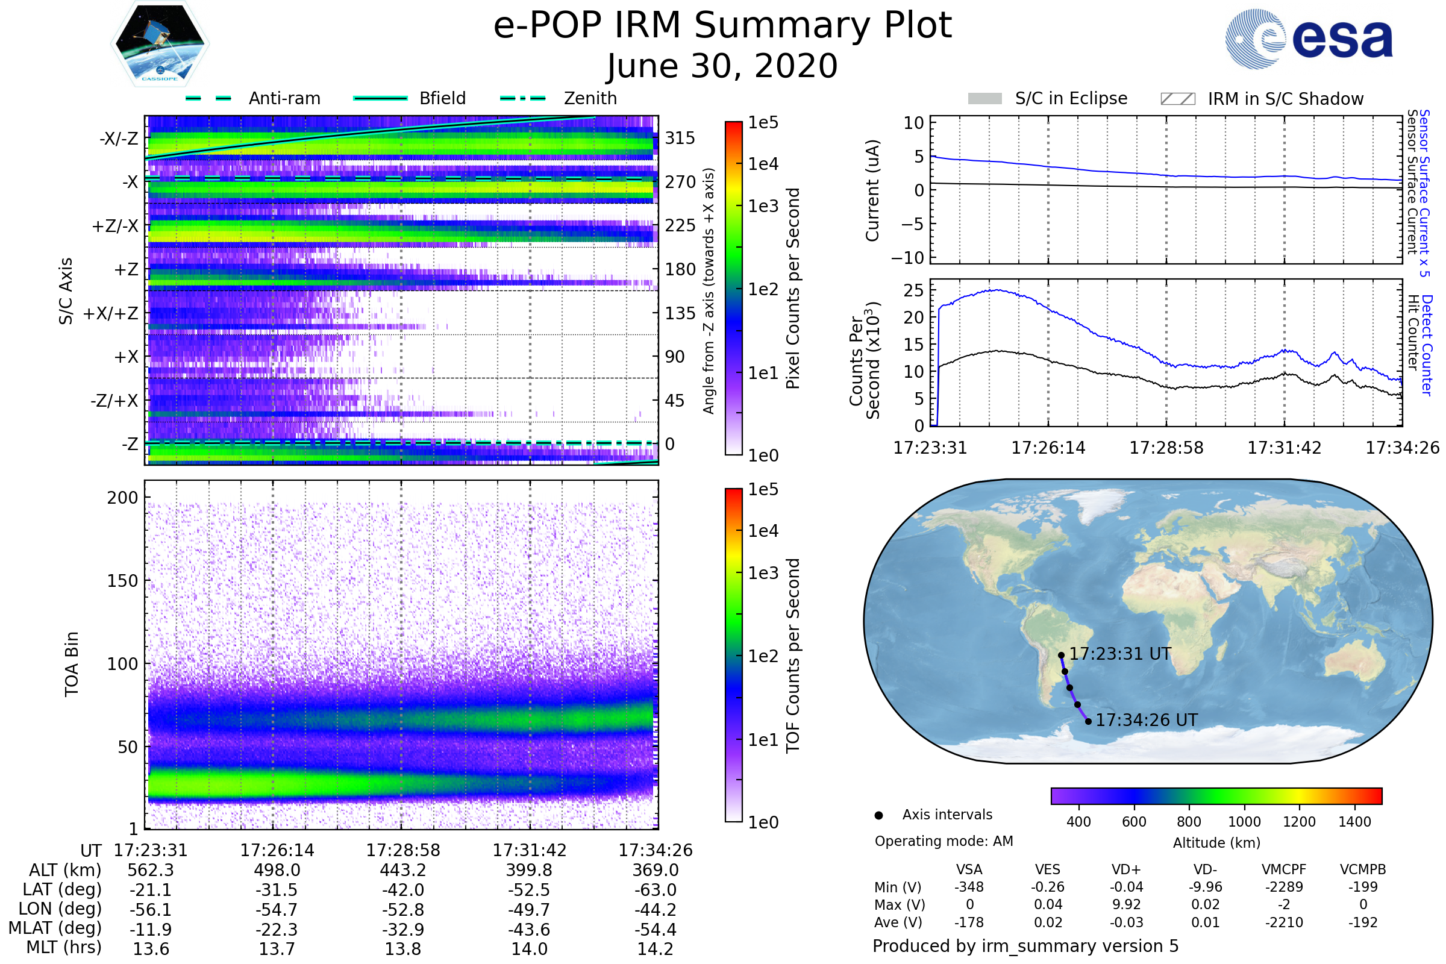Click the Altitude (km) color bar

pos(1216,795)
